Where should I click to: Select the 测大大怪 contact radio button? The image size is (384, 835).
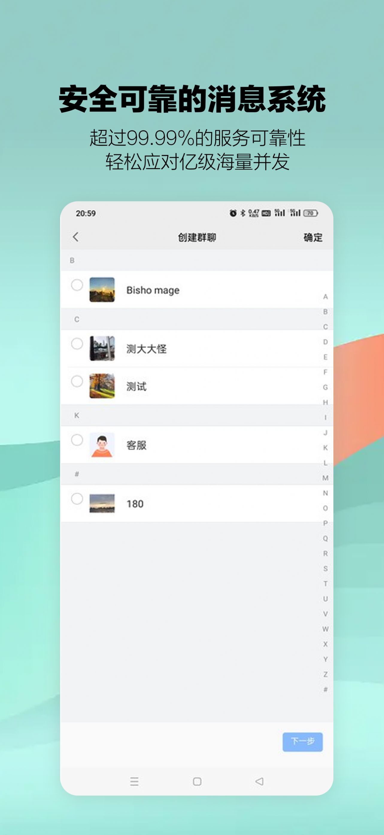pos(77,344)
